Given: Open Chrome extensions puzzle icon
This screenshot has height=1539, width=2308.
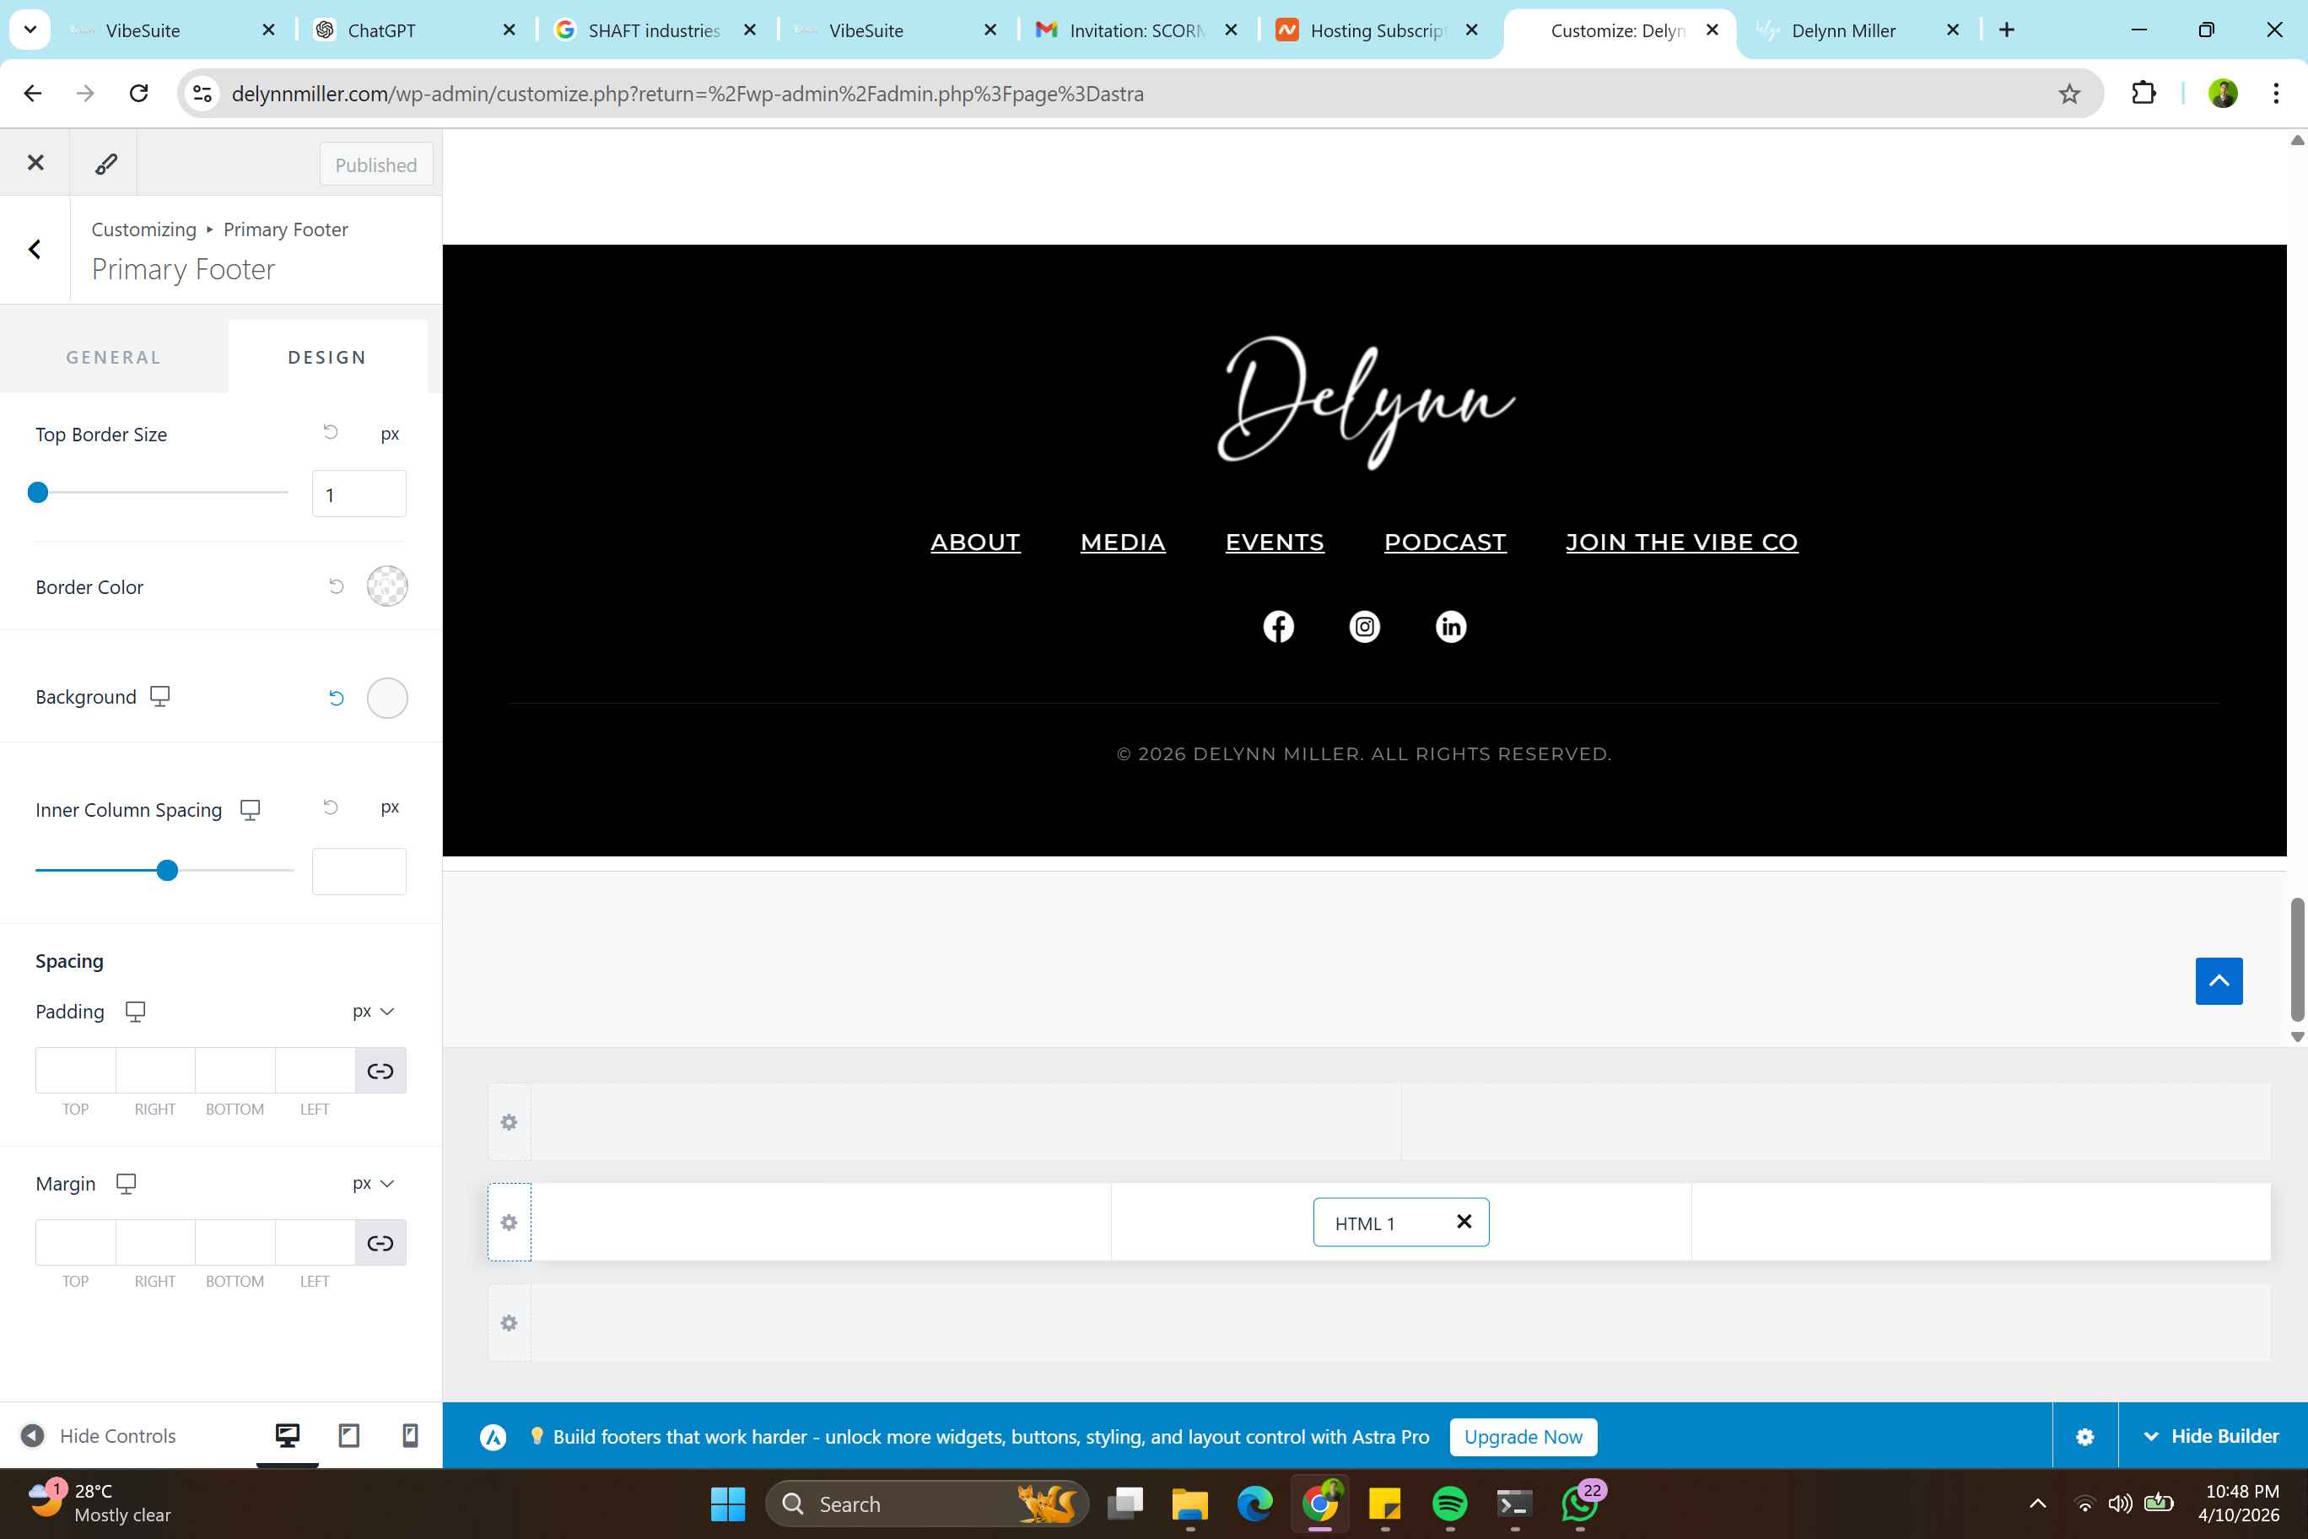Looking at the screenshot, I should coord(2144,94).
